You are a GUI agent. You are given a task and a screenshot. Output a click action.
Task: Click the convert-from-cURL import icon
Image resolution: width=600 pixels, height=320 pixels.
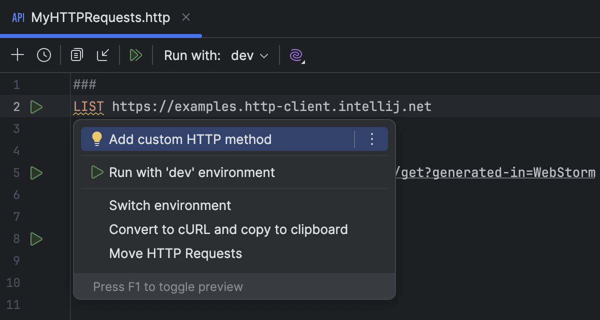103,55
